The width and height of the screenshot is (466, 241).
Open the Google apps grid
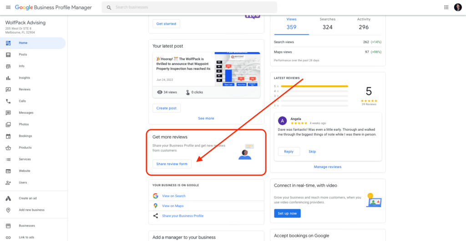[446, 7]
